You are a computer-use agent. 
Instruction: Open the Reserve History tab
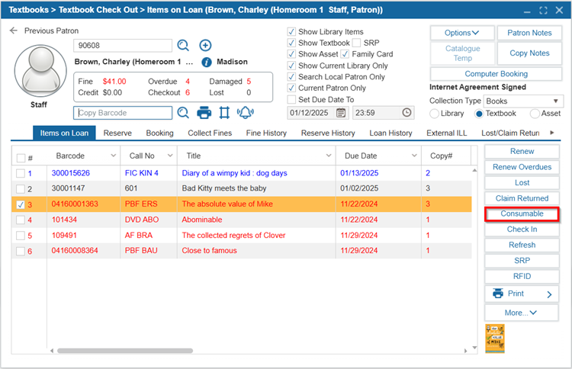tap(328, 133)
